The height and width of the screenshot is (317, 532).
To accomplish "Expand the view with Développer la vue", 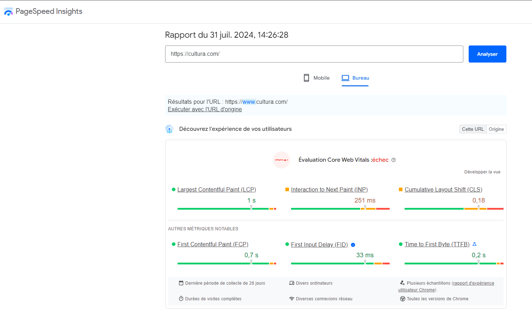I will coord(482,172).
